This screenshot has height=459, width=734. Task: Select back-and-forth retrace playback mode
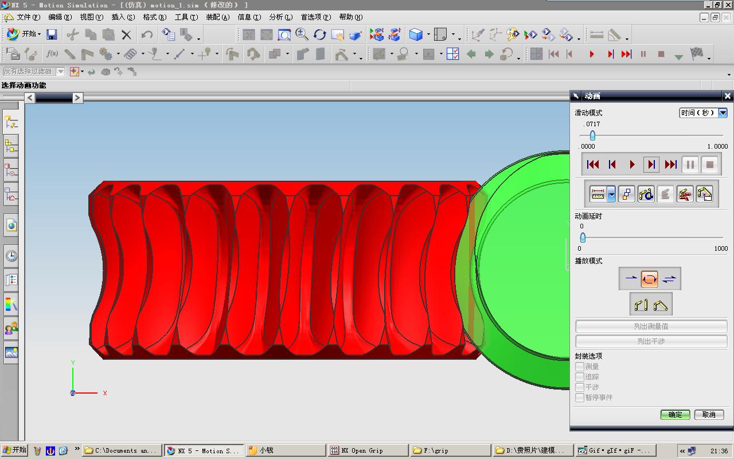point(669,279)
